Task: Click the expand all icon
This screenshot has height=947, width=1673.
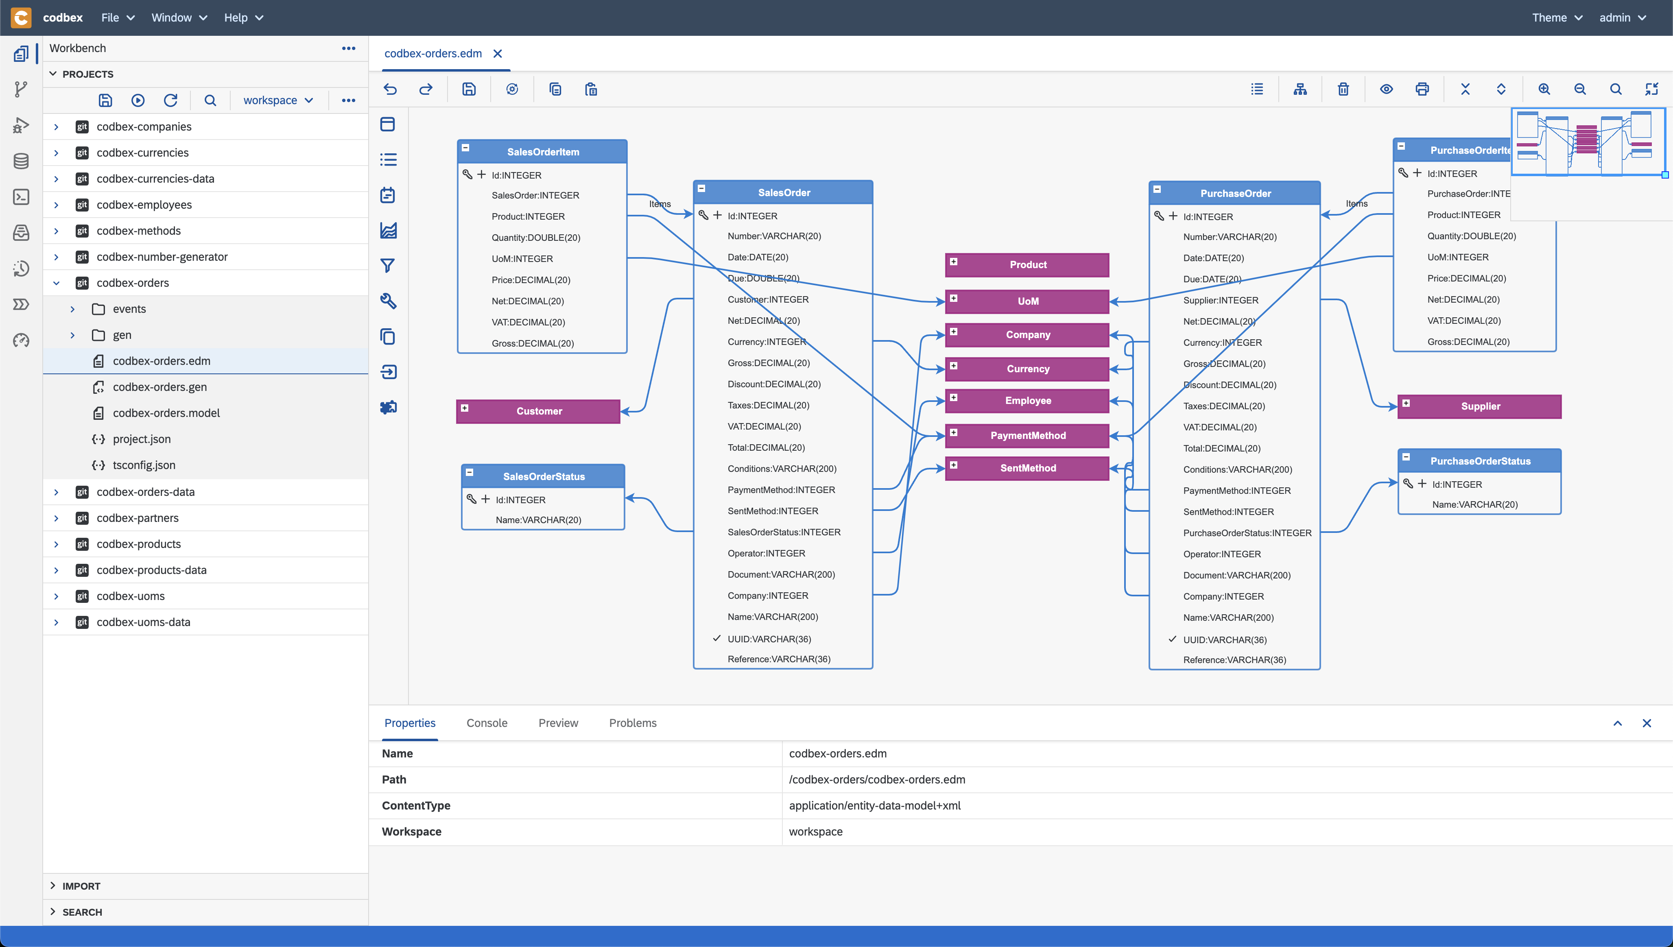Action: tap(1501, 89)
